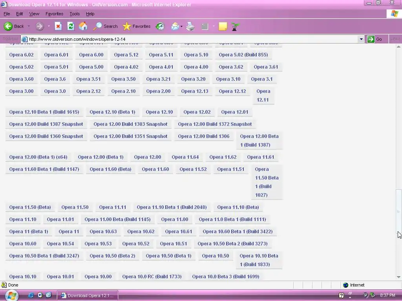The height and width of the screenshot is (301, 402).
Task: Open the Help menu
Action: pos(90,14)
